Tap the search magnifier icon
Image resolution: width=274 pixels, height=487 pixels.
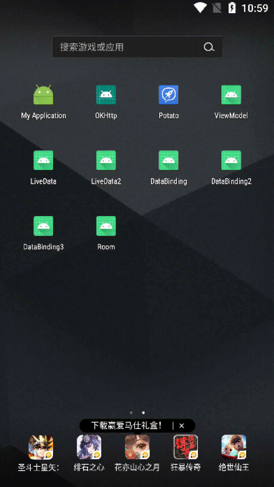click(209, 47)
